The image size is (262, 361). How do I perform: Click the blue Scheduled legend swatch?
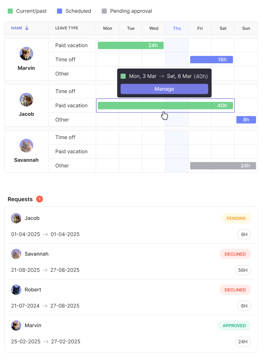60,11
